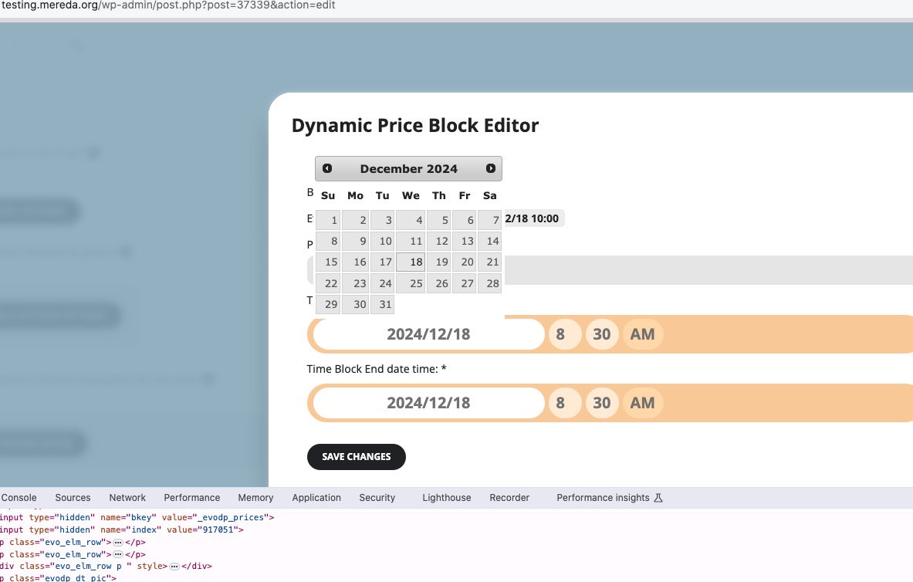Pick December 4 in the date picker
The image size is (913, 582).
[411, 220]
